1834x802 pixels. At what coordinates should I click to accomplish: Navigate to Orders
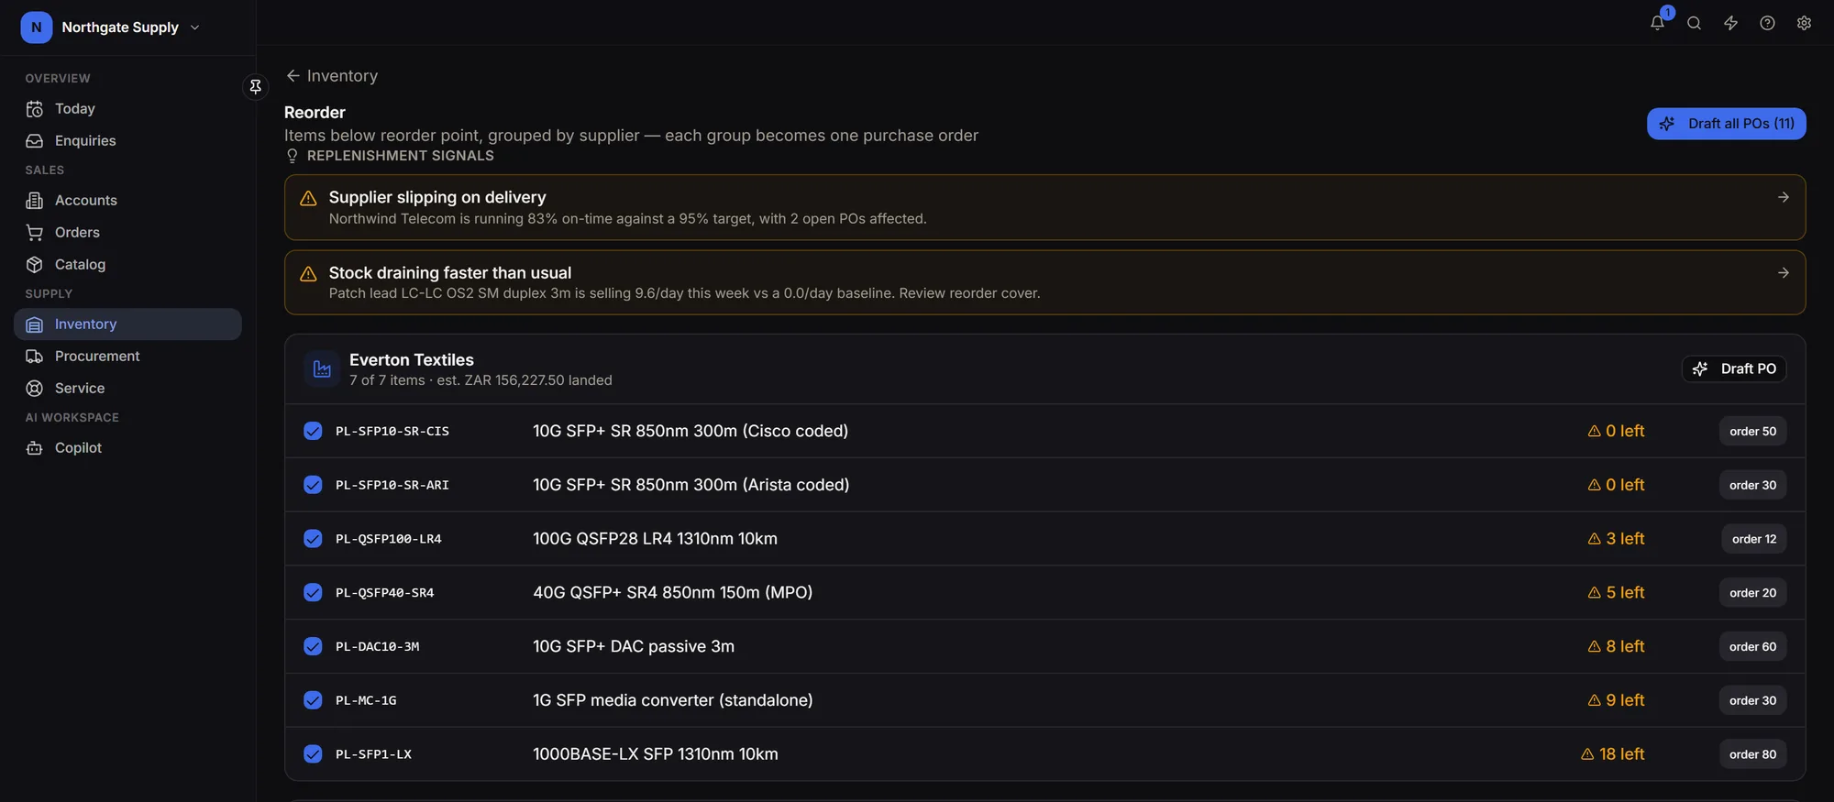[x=127, y=233]
